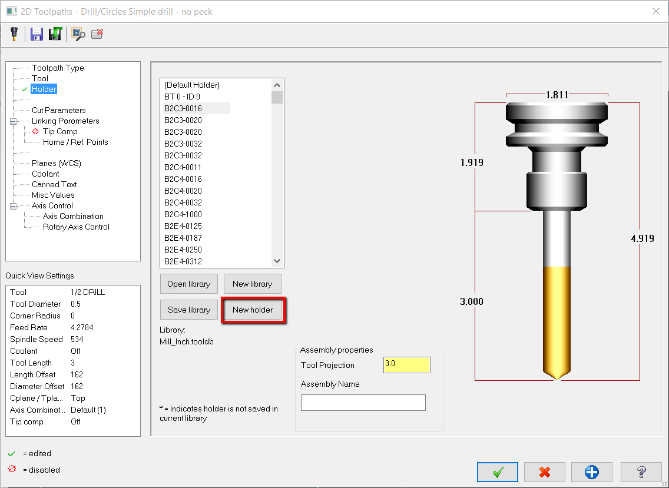
Task: Click the blue plus apply button
Action: tap(591, 472)
